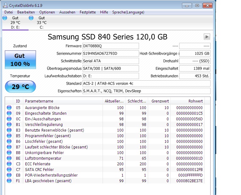This screenshot has height=195, width=241.
Task: Open the Datei menu
Action: pyautogui.click(x=8, y=12)
